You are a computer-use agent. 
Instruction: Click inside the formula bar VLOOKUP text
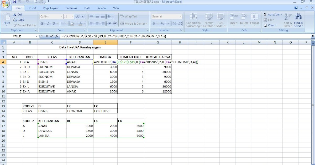click(x=114, y=36)
